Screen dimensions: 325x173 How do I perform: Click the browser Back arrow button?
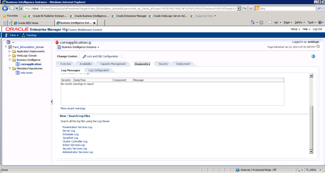click(x=5, y=9)
